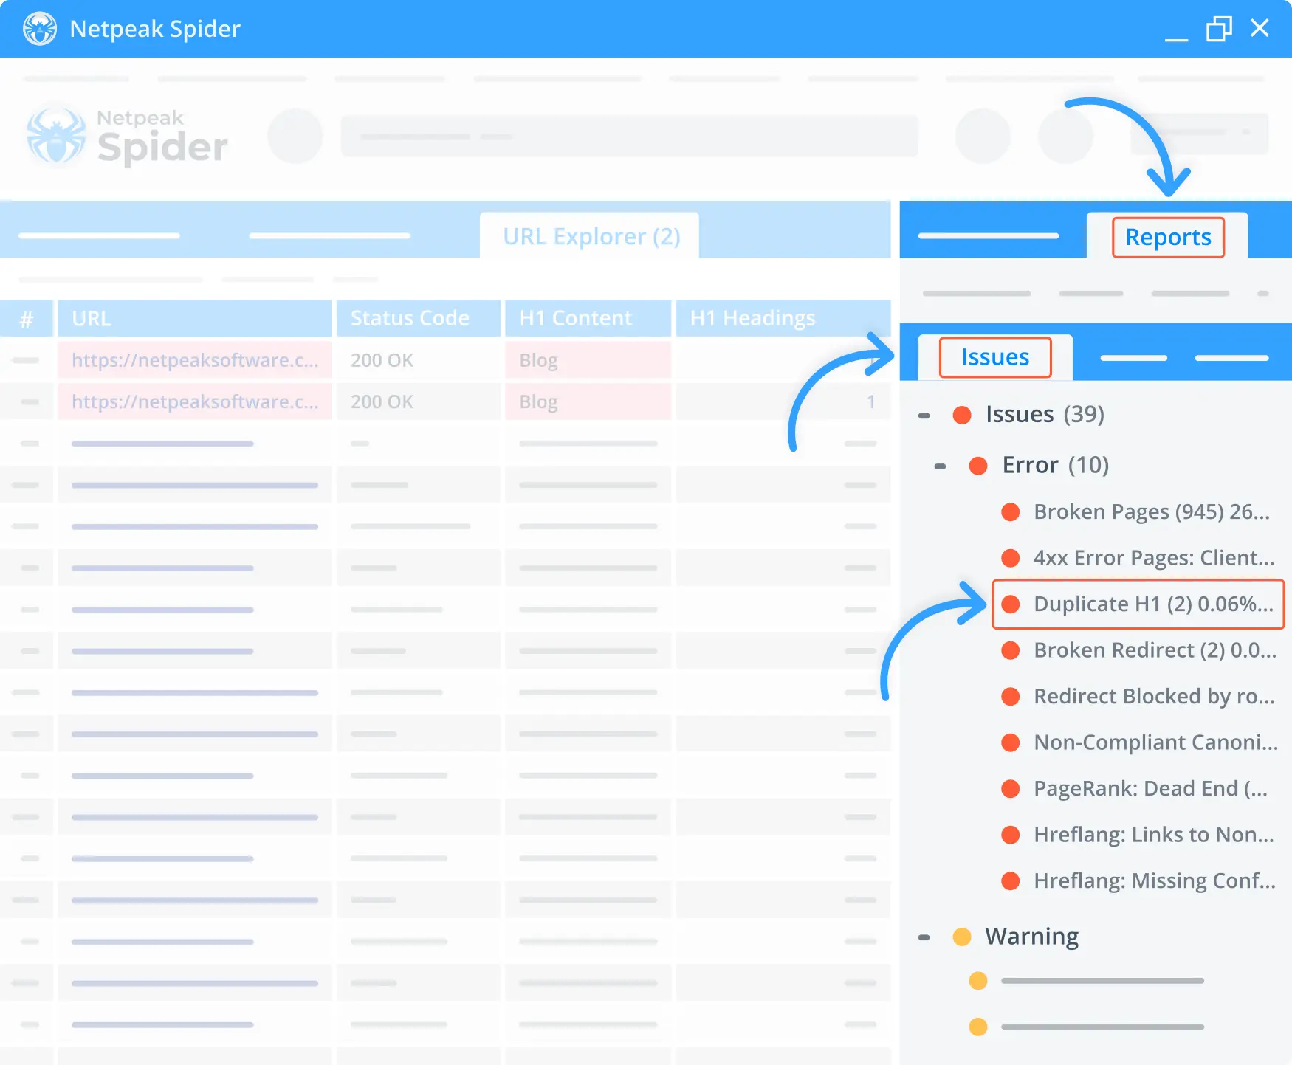Click the red dot beside Issues (39)
The image size is (1292, 1065).
point(961,415)
